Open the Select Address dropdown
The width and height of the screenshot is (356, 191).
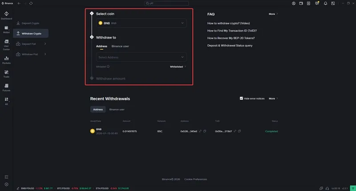182,57
